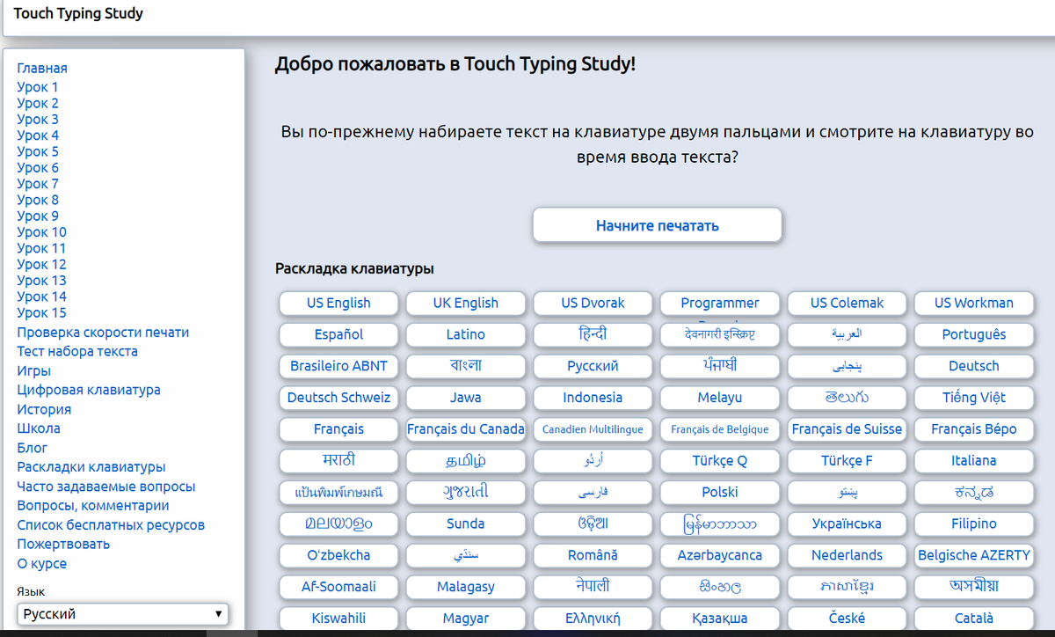Select Jawa layout
Viewport: 1055px width, 637px height.
[x=465, y=398]
